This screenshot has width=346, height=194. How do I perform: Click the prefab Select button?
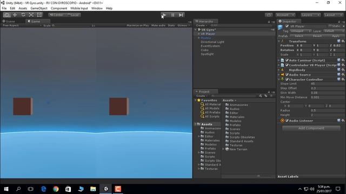coord(299,36)
